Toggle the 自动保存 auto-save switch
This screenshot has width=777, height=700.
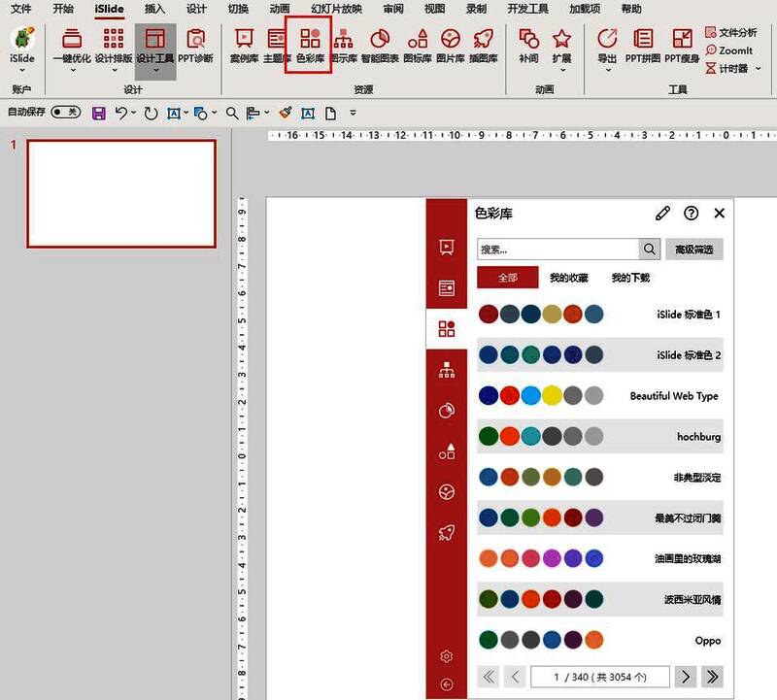pos(66,113)
